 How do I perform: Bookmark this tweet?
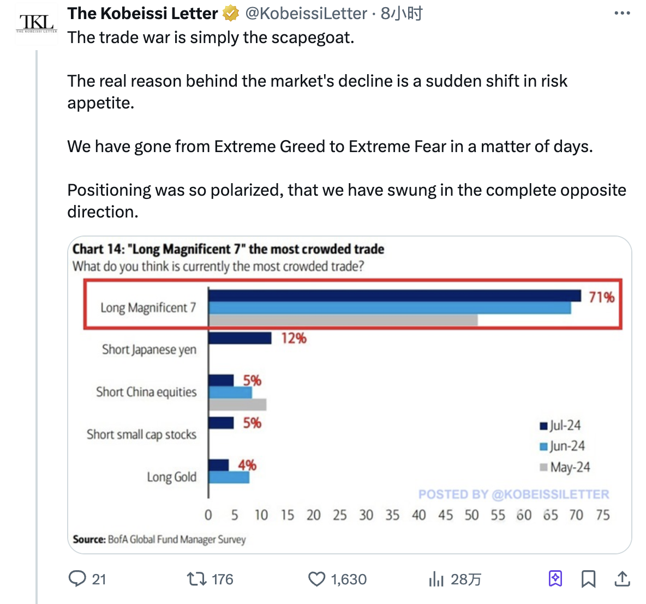click(588, 578)
